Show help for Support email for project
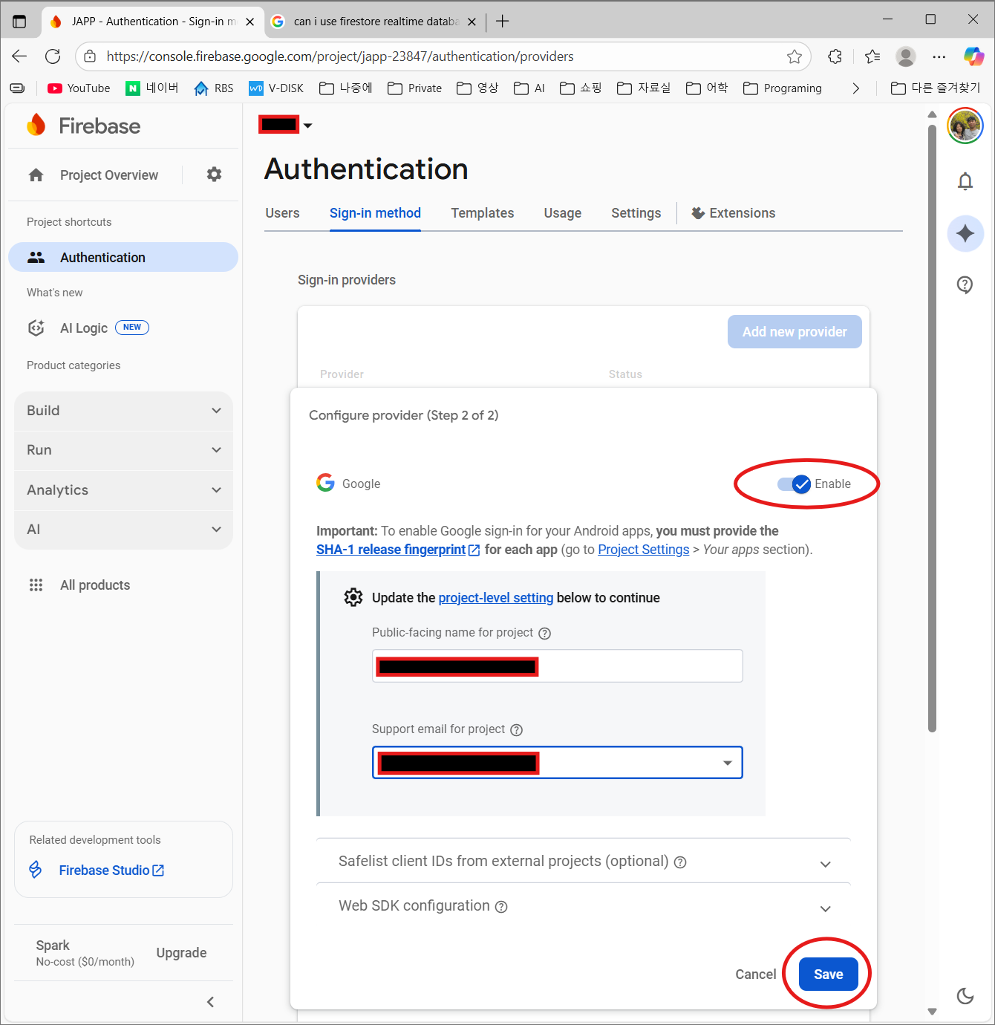Image resolution: width=995 pixels, height=1025 pixels. click(x=517, y=730)
